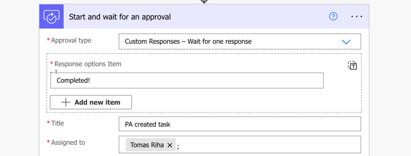The image size is (411, 156).
Task: Click the Assigned to label
Action: click(x=68, y=142)
